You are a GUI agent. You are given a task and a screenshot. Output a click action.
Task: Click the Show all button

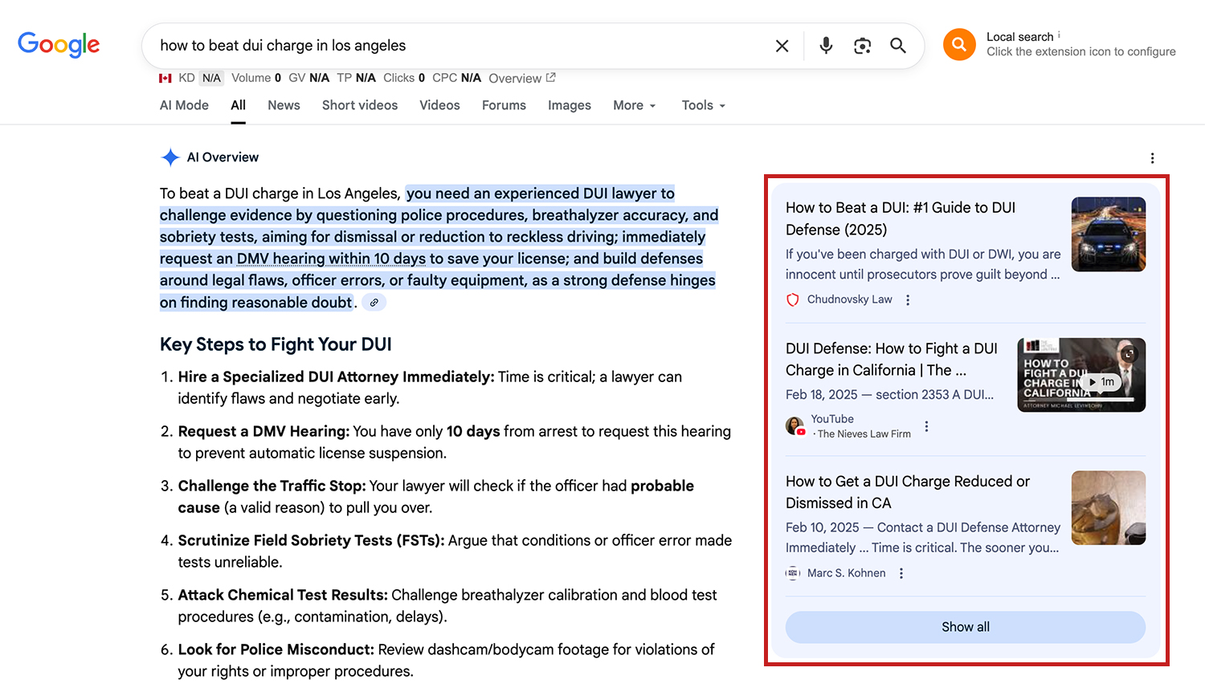tap(965, 627)
